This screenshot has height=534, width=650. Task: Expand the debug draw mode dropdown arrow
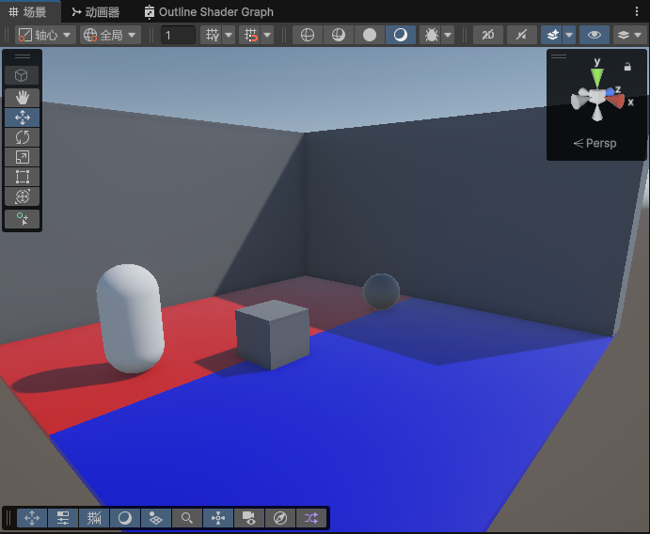[x=448, y=35]
